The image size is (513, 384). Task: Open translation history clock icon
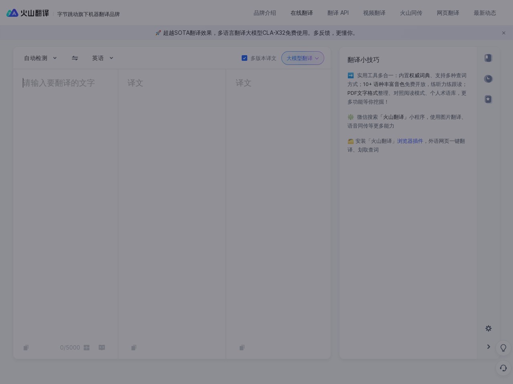point(488,79)
